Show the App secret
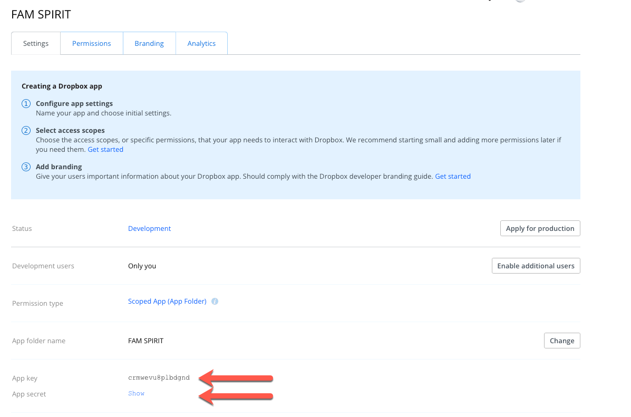Image resolution: width=631 pixels, height=417 pixels. 136,393
